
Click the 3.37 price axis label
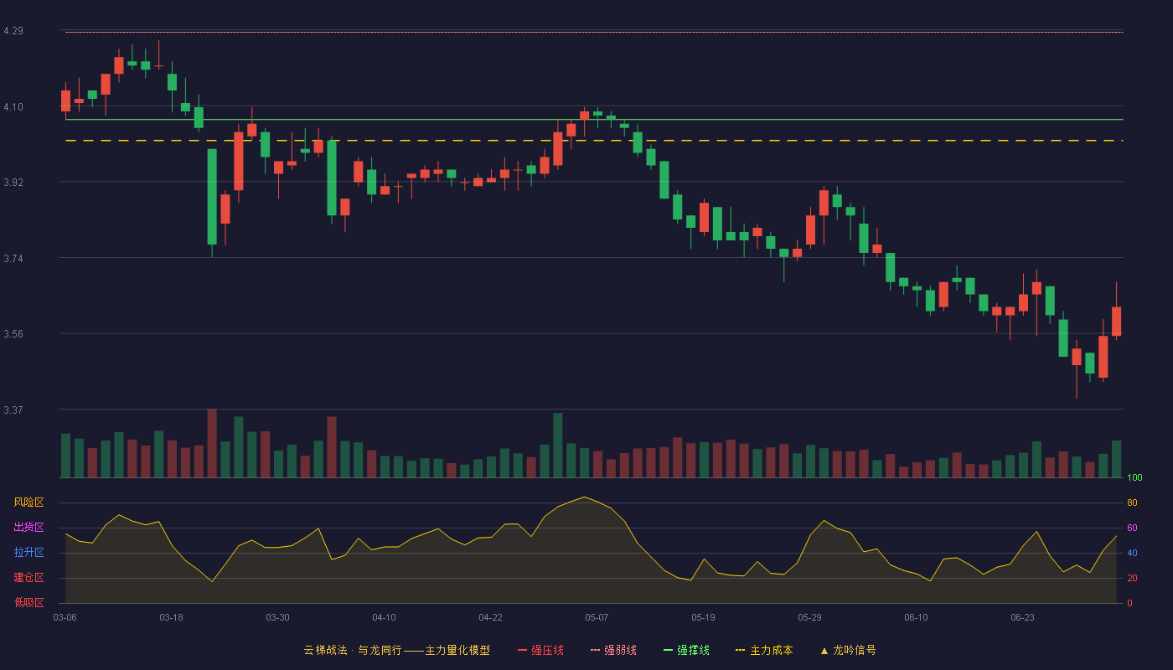[13, 410]
